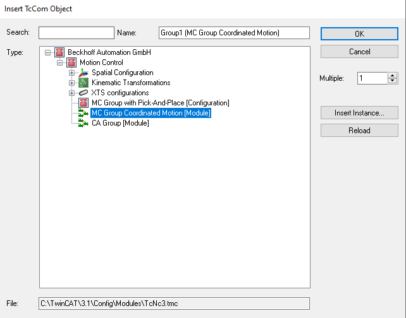Click the MC Group with Pick-And-Place icon
This screenshot has width=406, height=318.
point(83,103)
